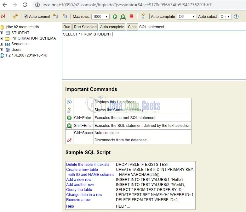
Task: Click the Users people icon
Action: click(x=8, y=50)
